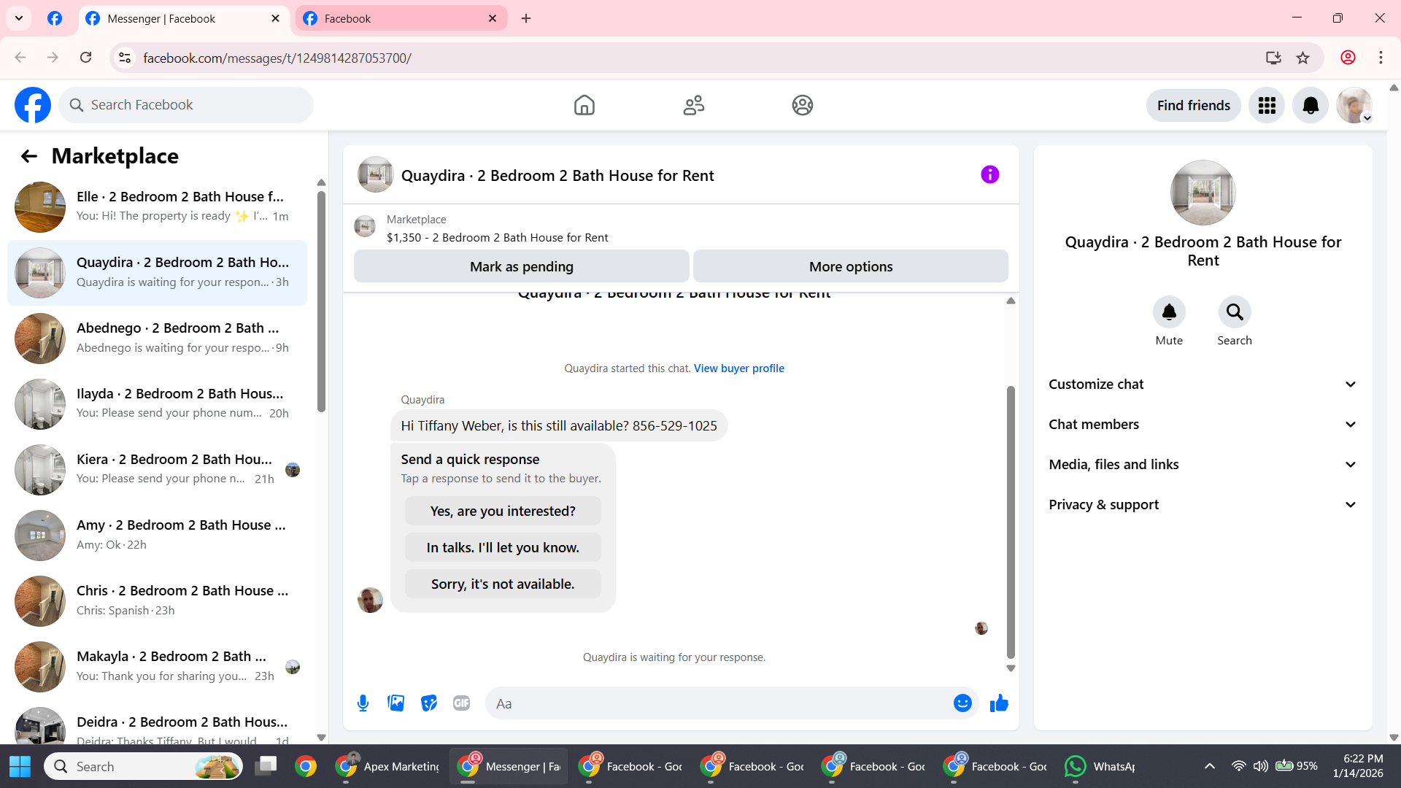Open the sticker picker icon
Image resolution: width=1401 pixels, height=788 pixels.
pyautogui.click(x=429, y=703)
